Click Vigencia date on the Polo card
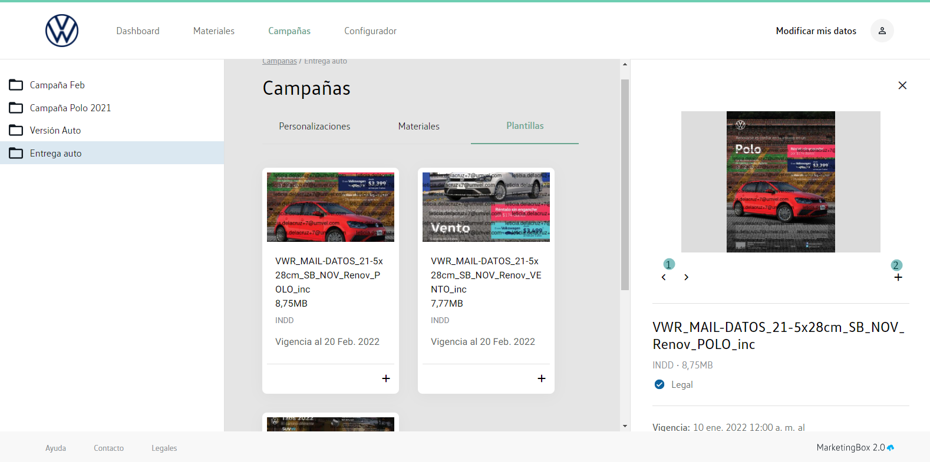The image size is (930, 462). [327, 342]
